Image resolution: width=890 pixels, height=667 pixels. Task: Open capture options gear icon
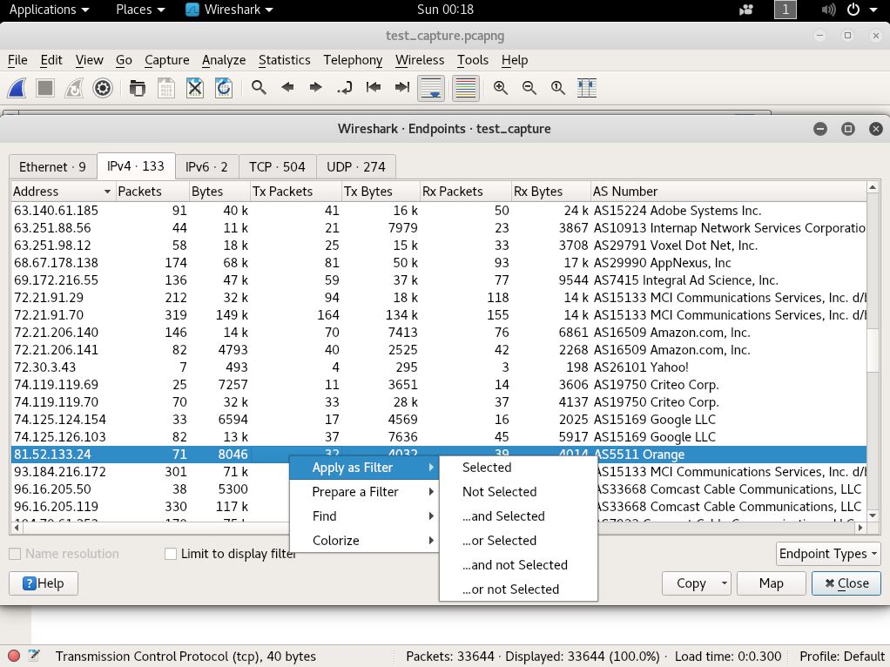click(103, 88)
